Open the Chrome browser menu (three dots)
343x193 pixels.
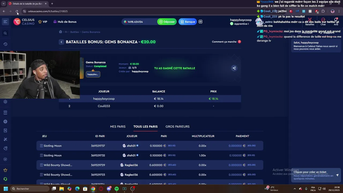click(x=339, y=11)
